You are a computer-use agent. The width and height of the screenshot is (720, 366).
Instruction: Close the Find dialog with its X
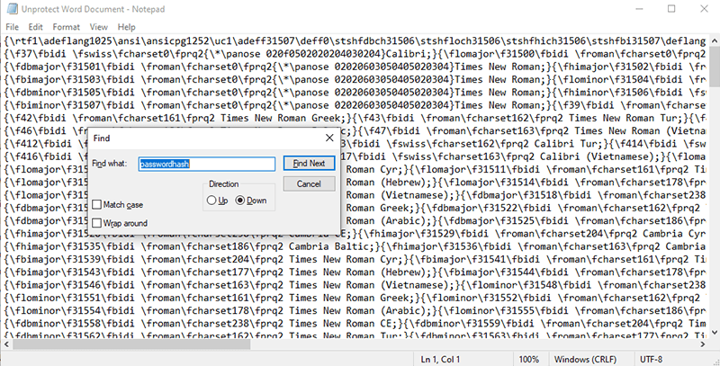point(328,138)
